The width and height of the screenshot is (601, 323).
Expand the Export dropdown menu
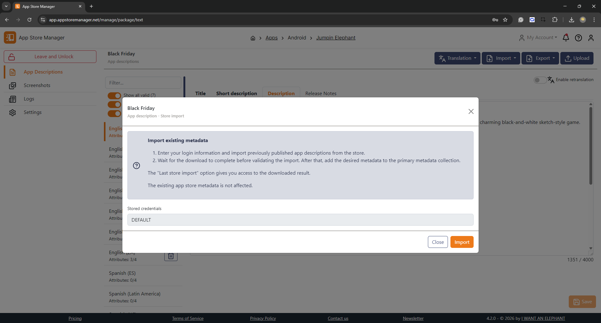(540, 58)
